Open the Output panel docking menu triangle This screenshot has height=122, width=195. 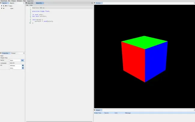pos(94,110)
